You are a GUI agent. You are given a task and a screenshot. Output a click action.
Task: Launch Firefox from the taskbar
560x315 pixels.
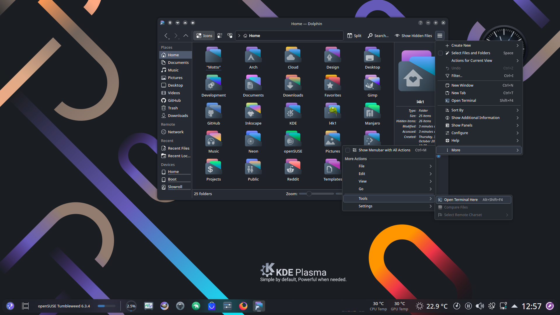pos(243,306)
